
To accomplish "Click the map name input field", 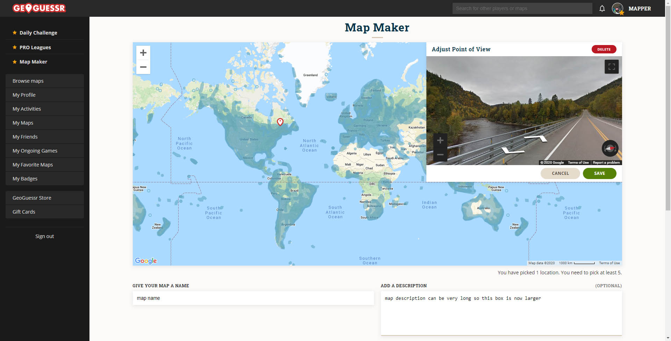I will click(253, 298).
